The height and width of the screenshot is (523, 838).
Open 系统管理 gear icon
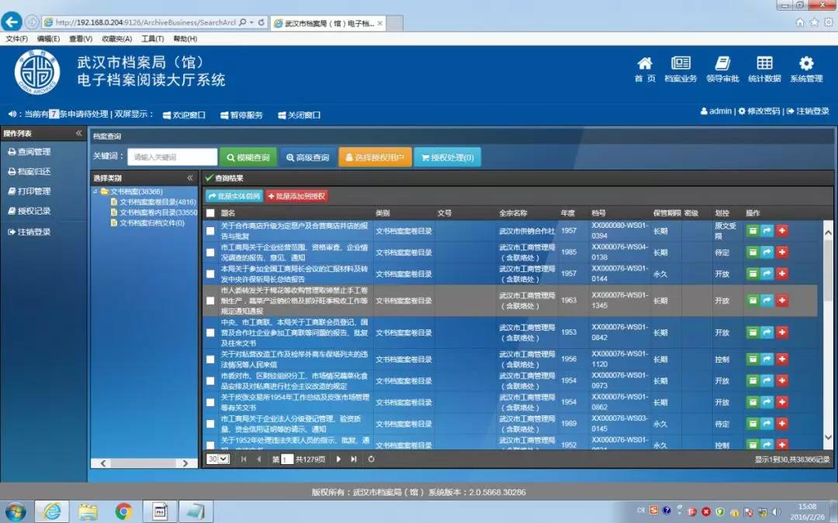pos(806,68)
